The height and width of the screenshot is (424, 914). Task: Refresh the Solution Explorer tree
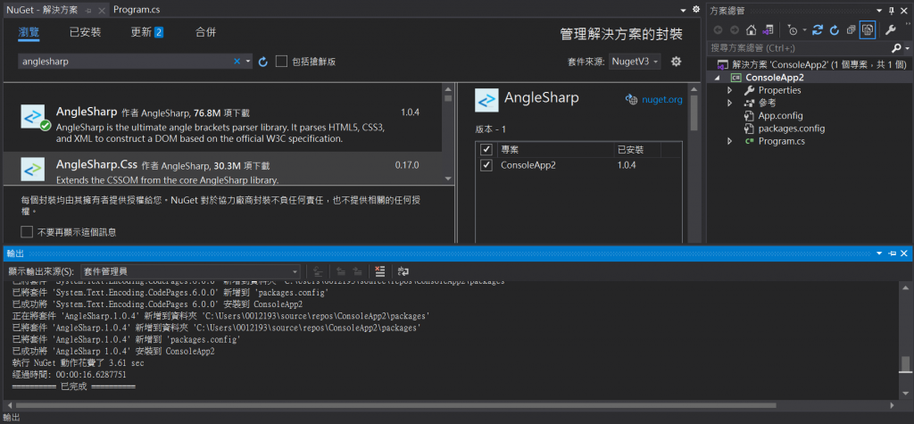[835, 29]
